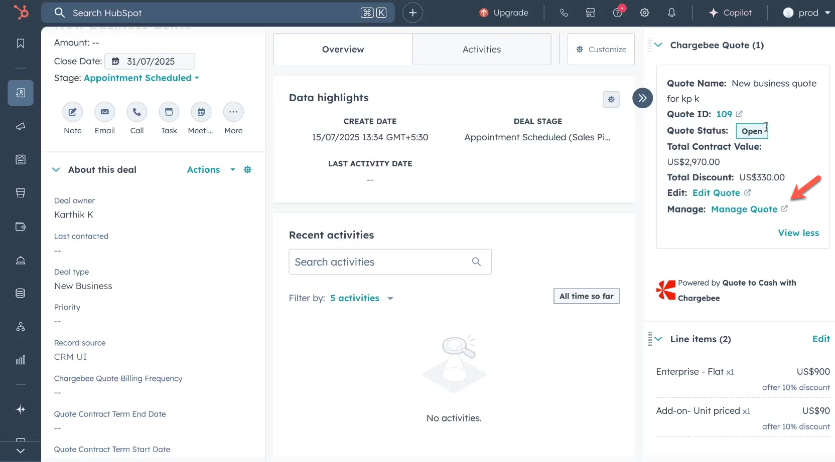Viewport: 835px width, 462px height.
Task: Click the Search activities field
Action: (381, 262)
